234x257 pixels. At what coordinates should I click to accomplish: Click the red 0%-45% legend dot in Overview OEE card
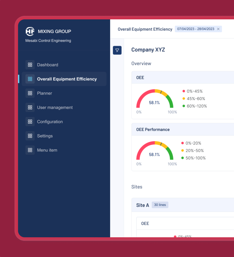pos(184,91)
